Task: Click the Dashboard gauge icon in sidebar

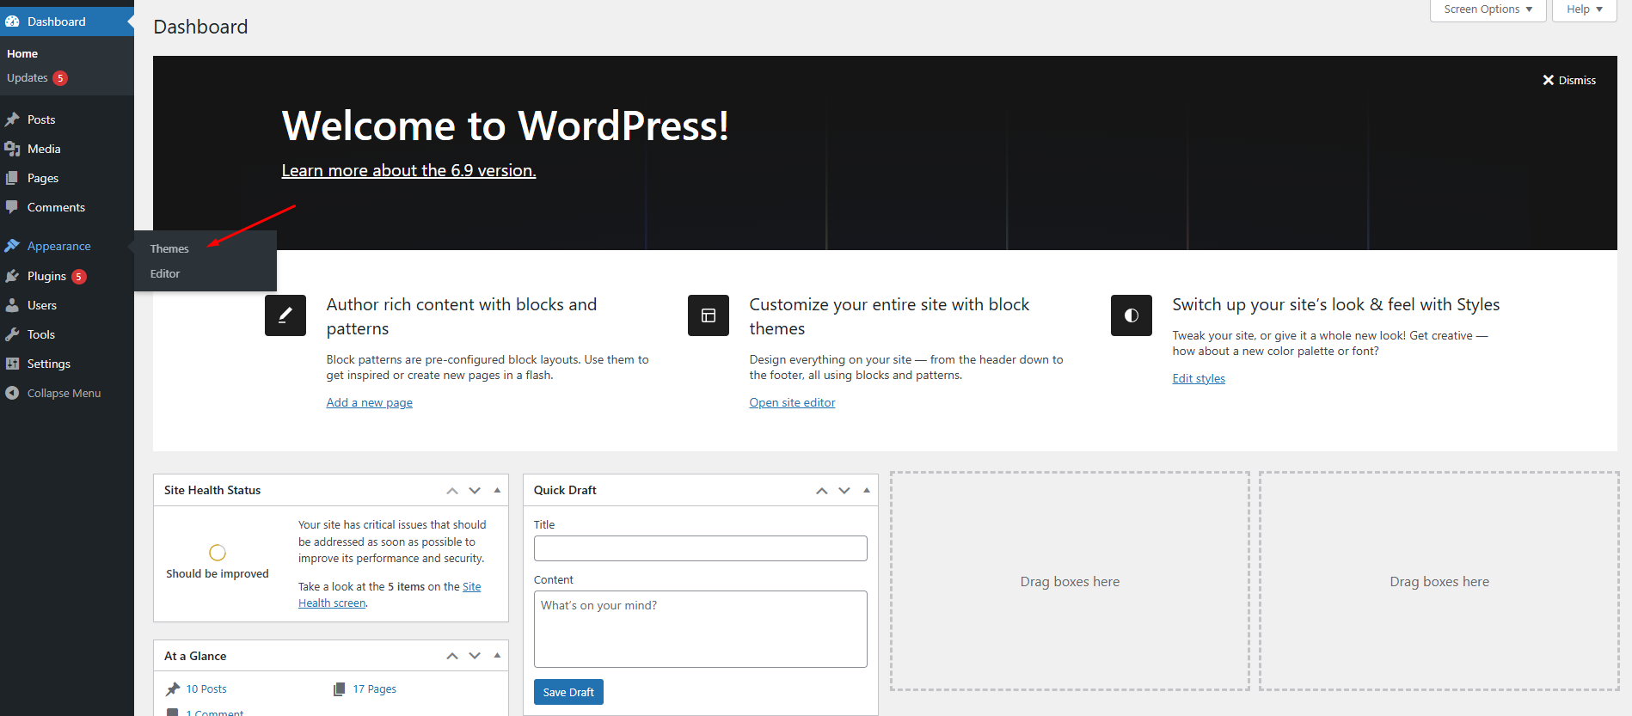Action: click(x=12, y=21)
